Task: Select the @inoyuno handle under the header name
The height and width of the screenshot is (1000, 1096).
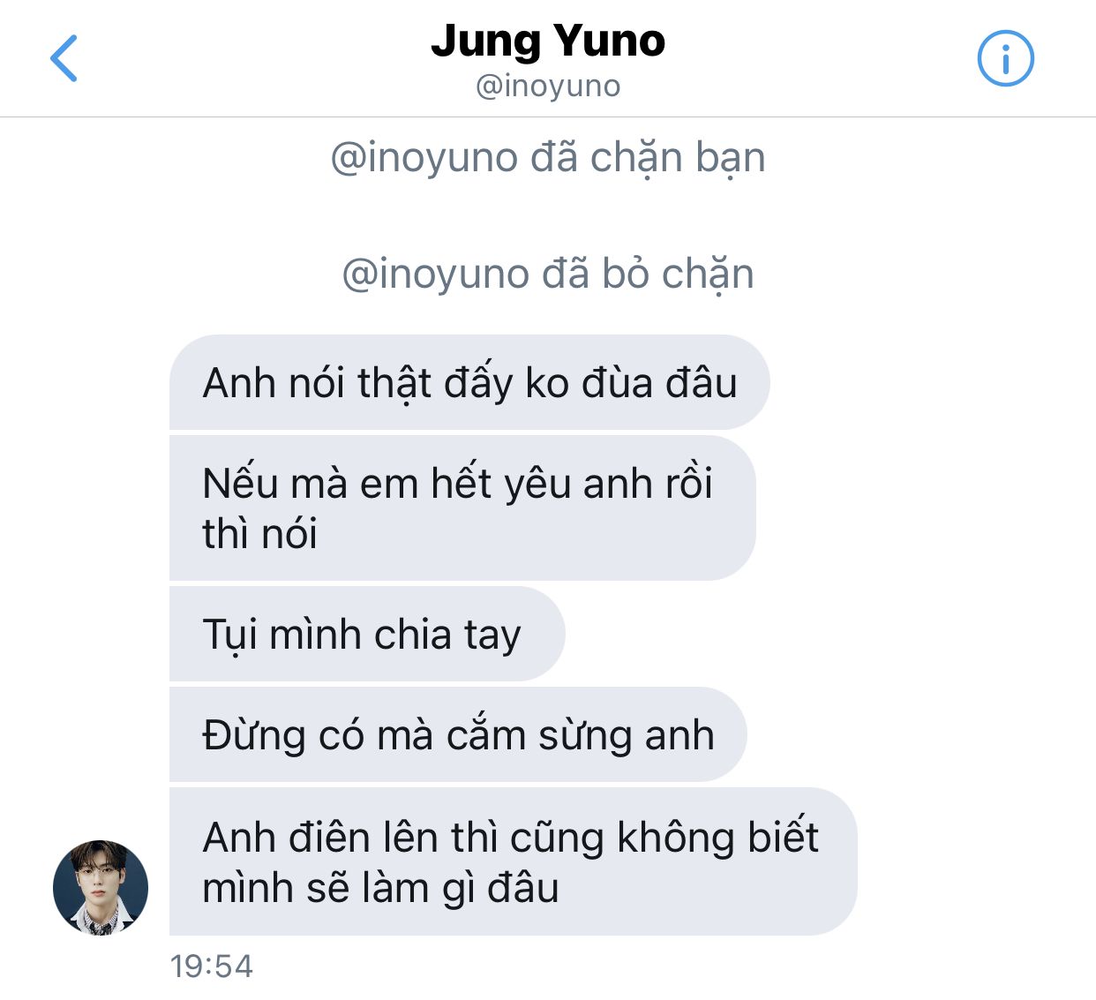Action: [x=548, y=86]
